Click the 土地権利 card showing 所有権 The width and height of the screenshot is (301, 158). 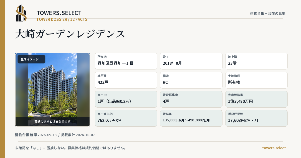point(256,80)
